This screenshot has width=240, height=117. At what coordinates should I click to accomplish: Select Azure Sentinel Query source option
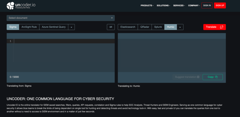(x=54, y=27)
